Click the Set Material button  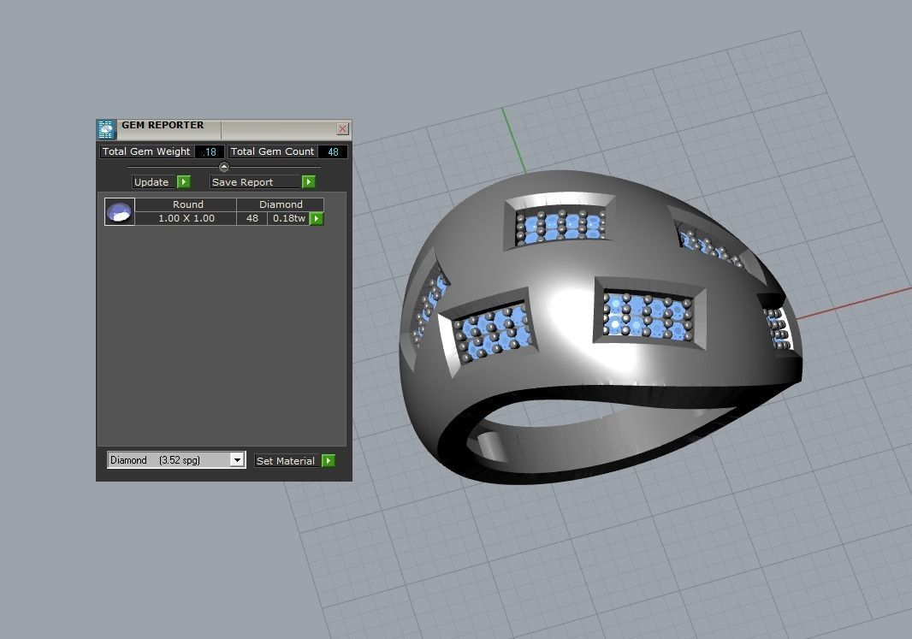(x=286, y=460)
